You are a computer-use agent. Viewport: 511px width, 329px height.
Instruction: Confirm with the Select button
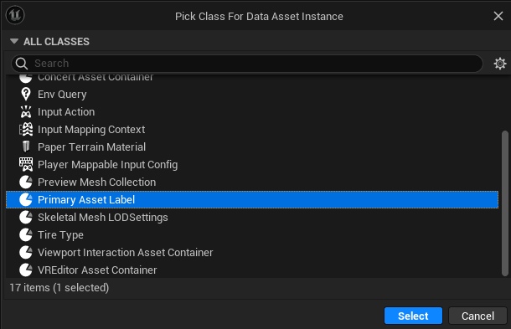click(x=413, y=316)
